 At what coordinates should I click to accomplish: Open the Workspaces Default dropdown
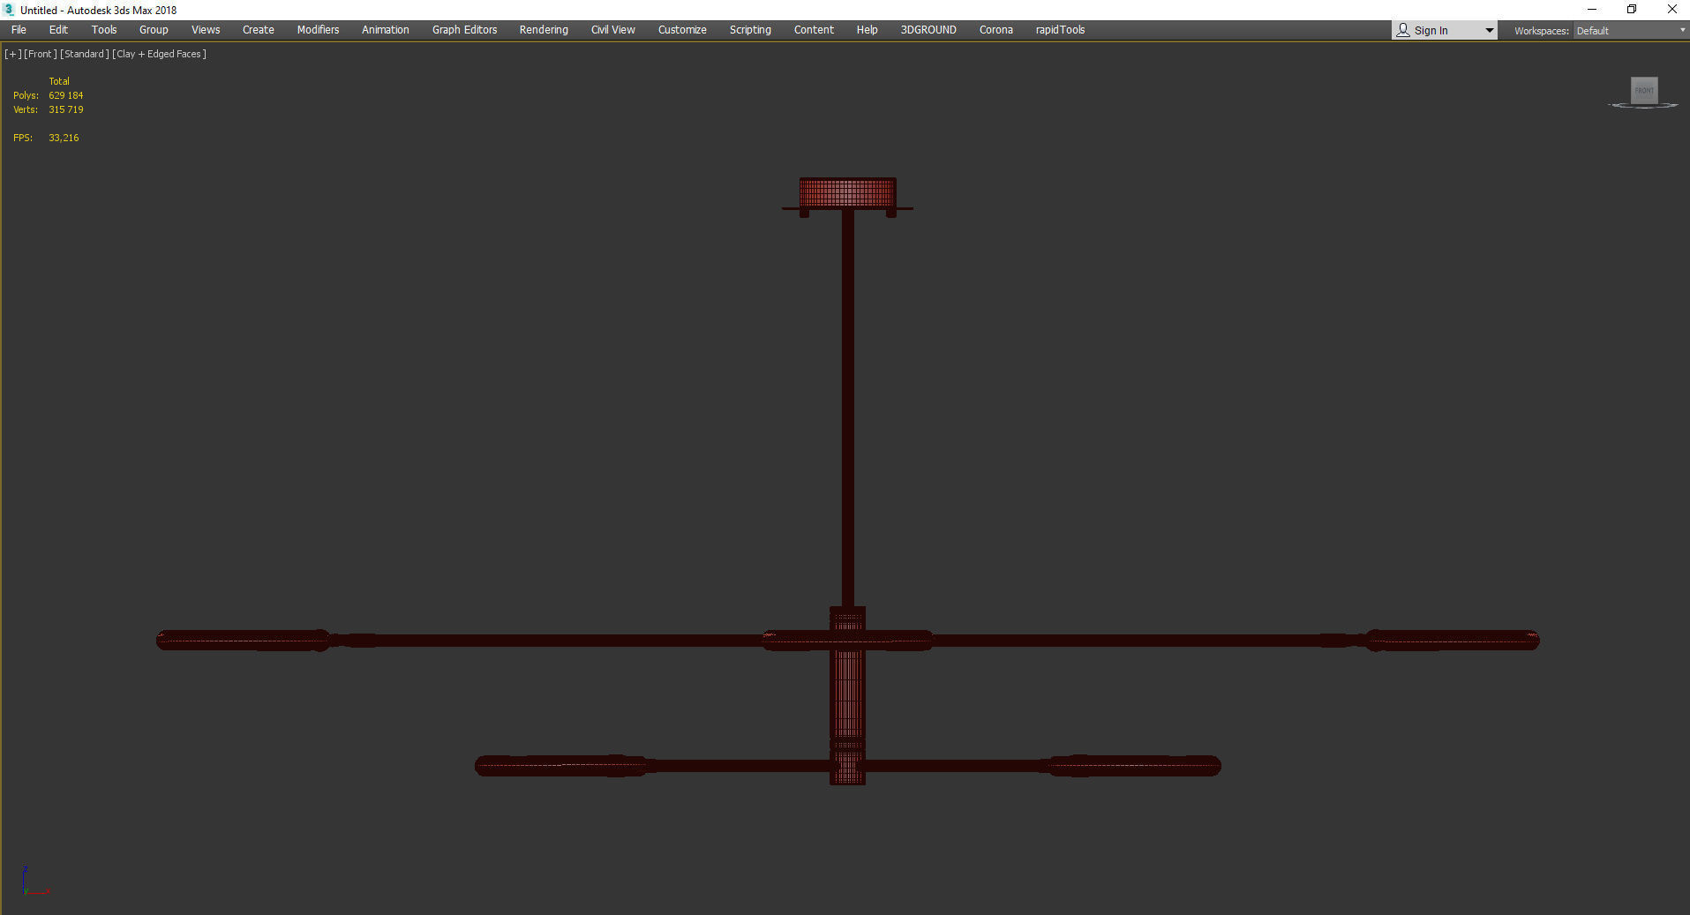coord(1630,31)
